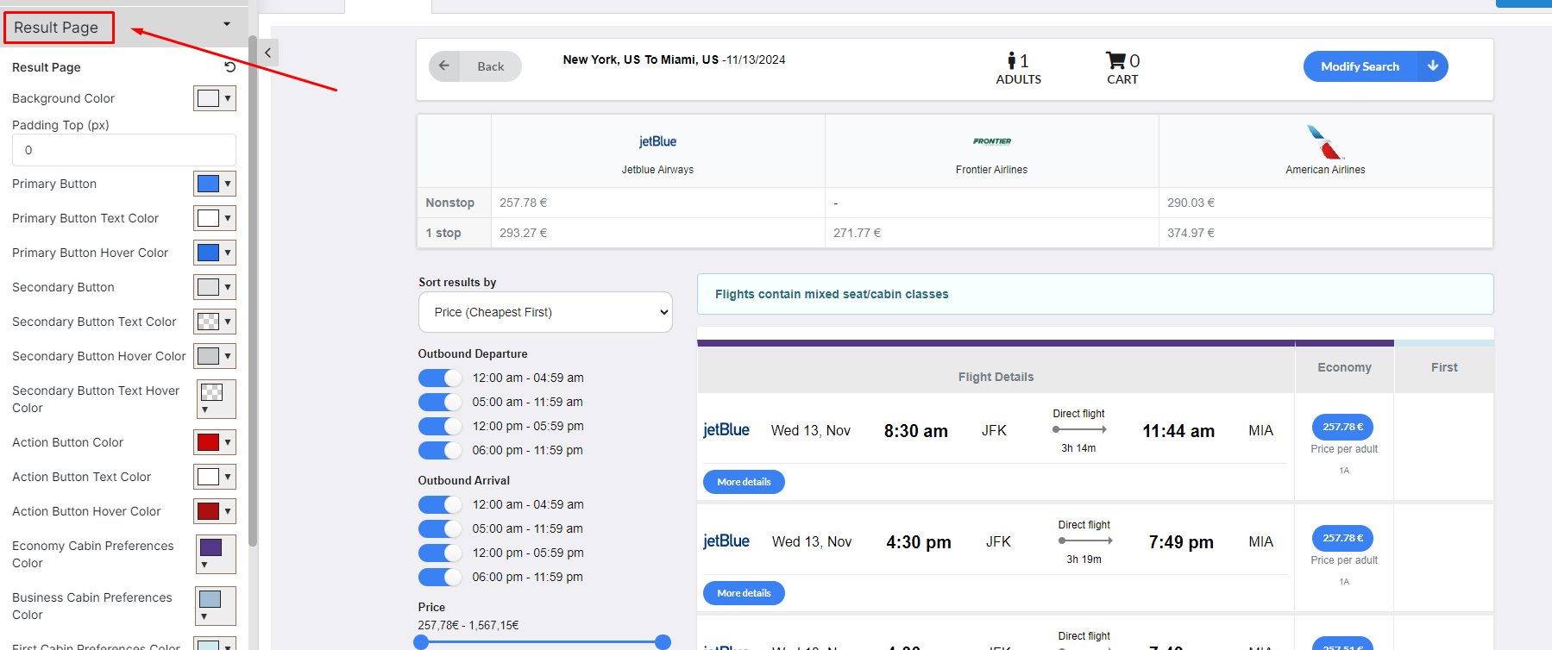Click Frontier 1 stop fare 271.77 €
Image resolution: width=1552 pixels, height=650 pixels.
[x=858, y=233]
